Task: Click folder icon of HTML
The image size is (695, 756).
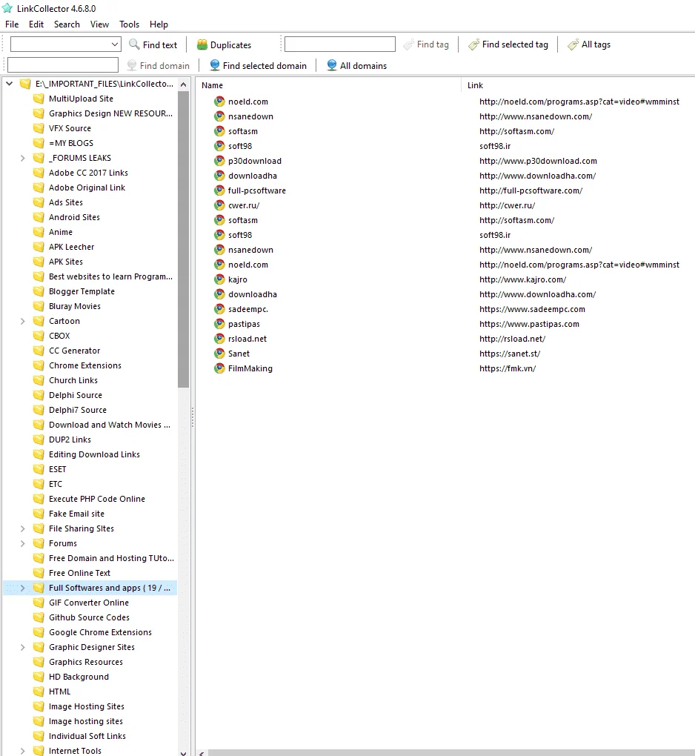Action: pyautogui.click(x=39, y=692)
